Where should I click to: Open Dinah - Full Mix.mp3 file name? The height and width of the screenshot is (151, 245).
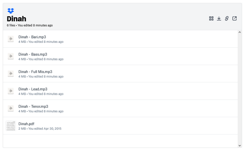[x=35, y=72]
